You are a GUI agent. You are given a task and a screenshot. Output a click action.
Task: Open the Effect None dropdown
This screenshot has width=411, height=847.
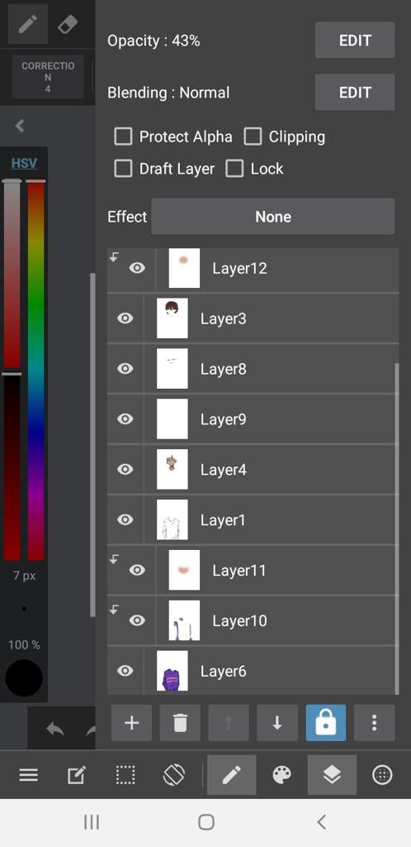pos(273,217)
